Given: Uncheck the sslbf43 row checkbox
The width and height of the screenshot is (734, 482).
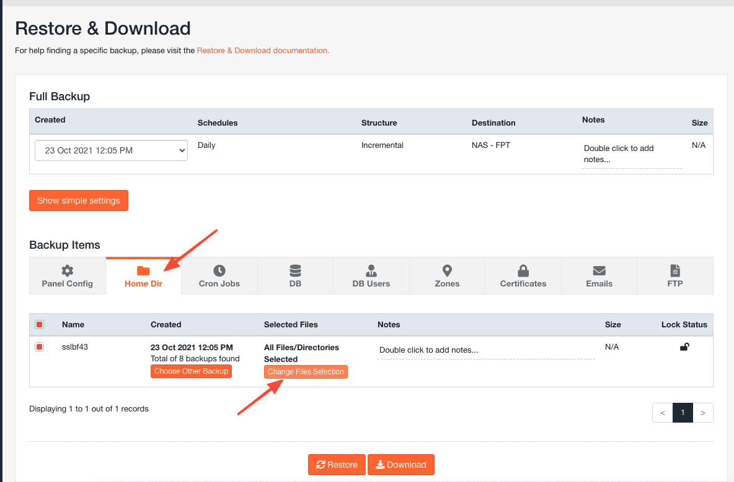Looking at the screenshot, I should (x=40, y=347).
